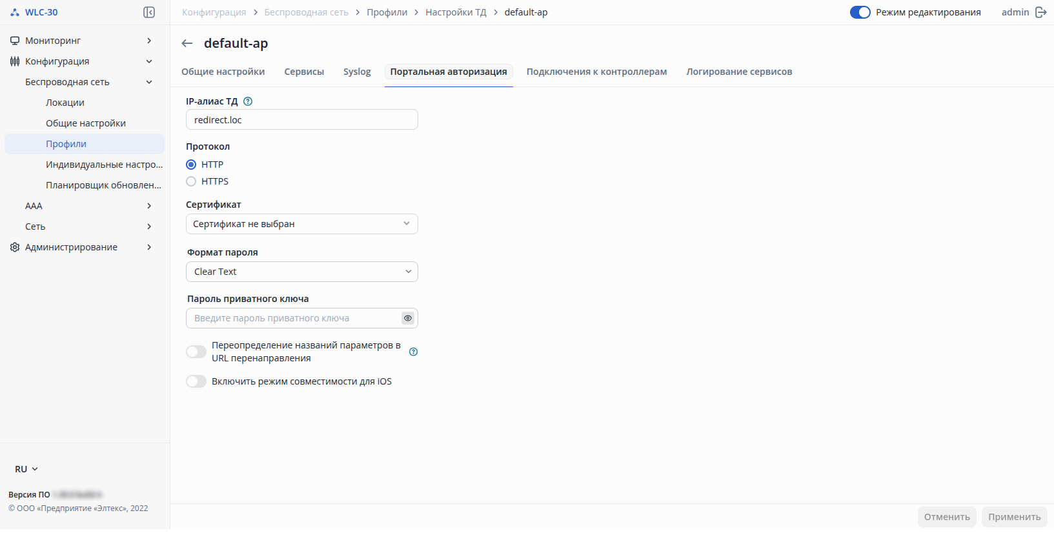Toggle Режим редактирования switch
This screenshot has width=1054, height=533.
point(860,12)
